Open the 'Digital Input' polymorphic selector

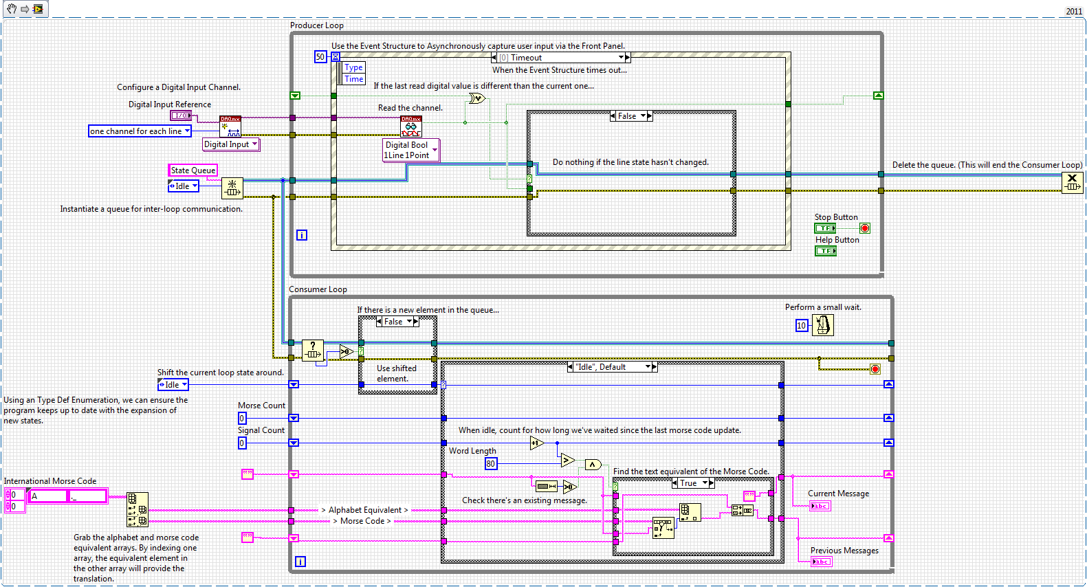(254, 144)
